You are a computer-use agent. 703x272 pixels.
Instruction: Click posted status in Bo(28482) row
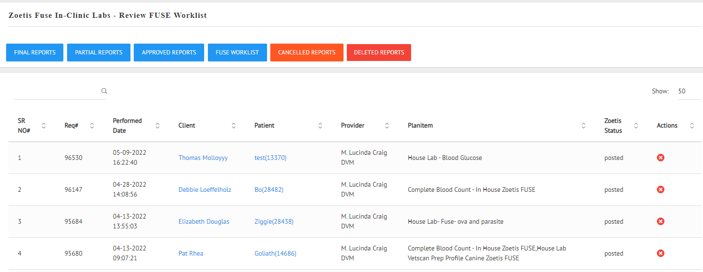pos(614,189)
